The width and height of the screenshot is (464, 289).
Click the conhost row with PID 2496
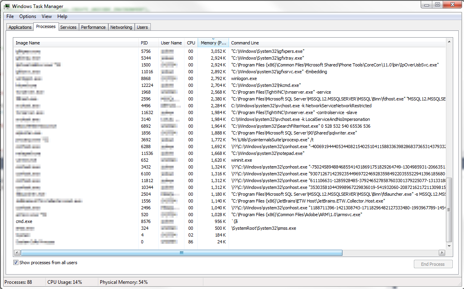pos(230,208)
